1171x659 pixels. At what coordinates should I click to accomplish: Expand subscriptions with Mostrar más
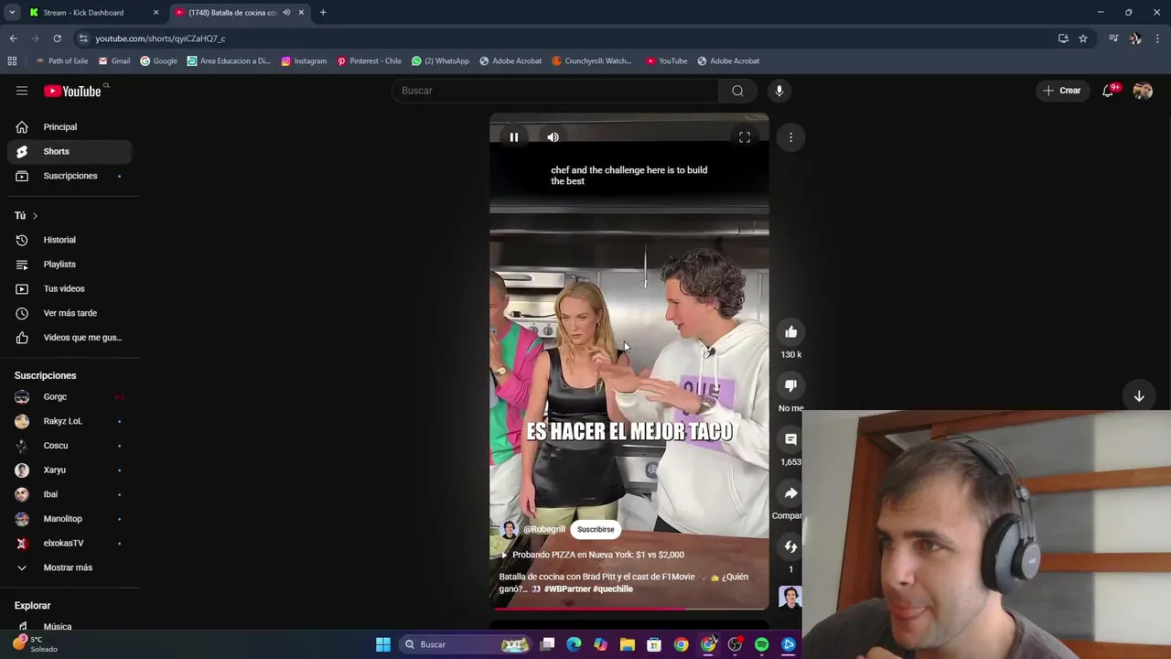point(69,567)
